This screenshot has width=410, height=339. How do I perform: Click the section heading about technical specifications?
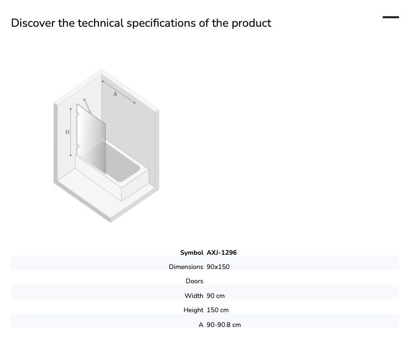[x=141, y=23]
